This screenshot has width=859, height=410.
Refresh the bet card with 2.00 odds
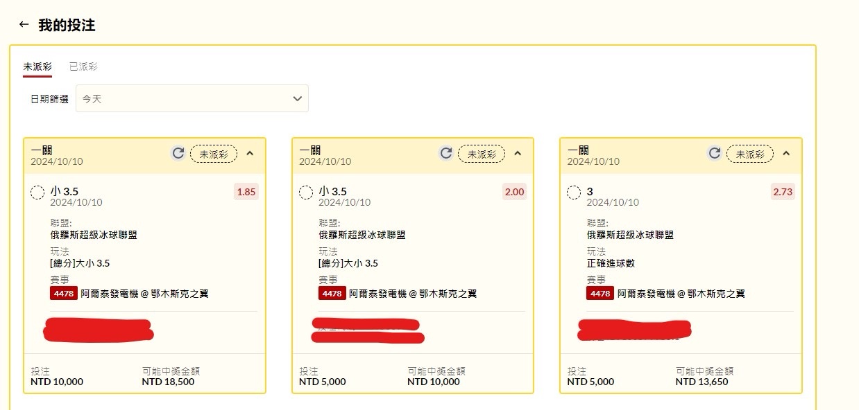[x=446, y=154]
